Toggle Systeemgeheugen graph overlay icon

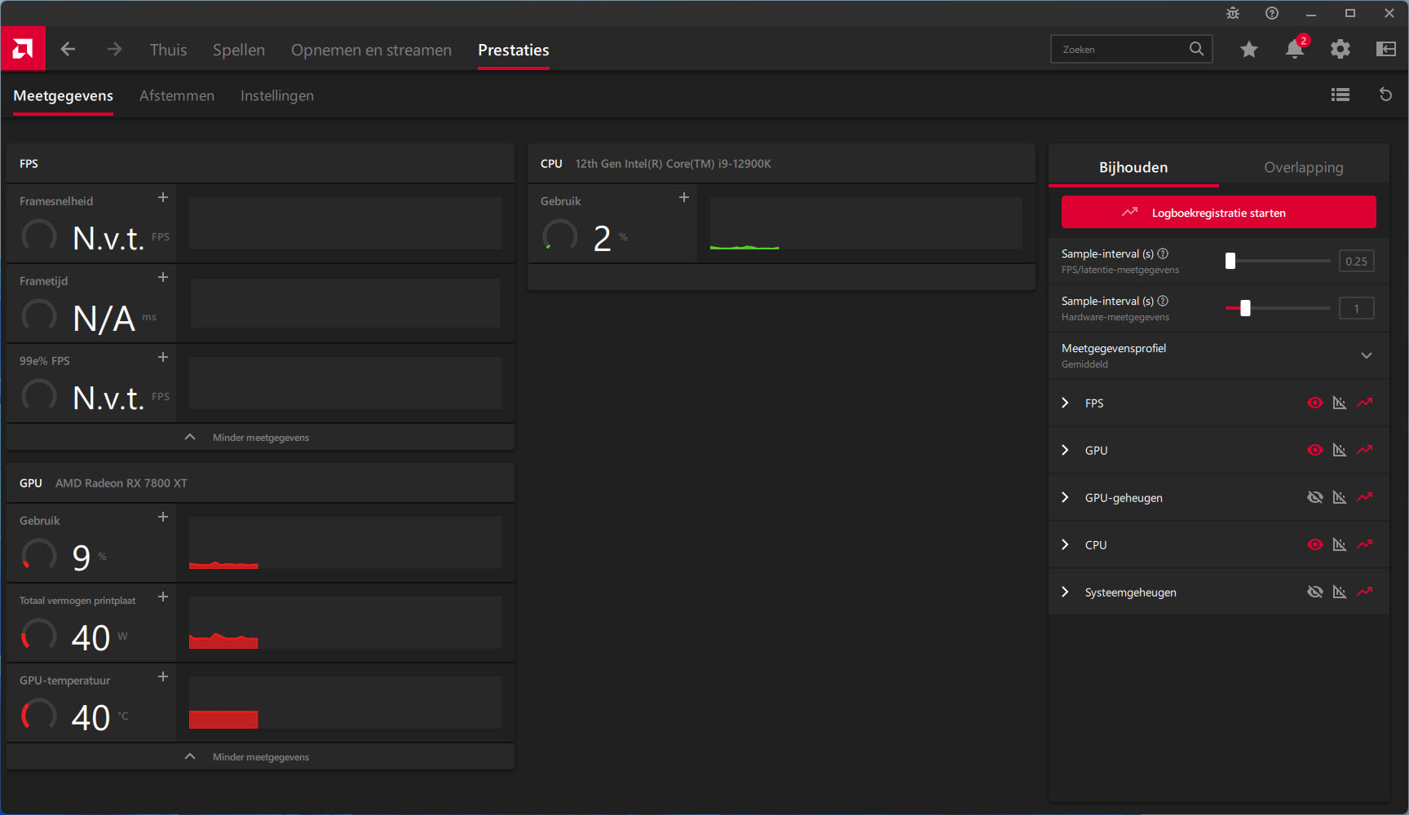1340,592
